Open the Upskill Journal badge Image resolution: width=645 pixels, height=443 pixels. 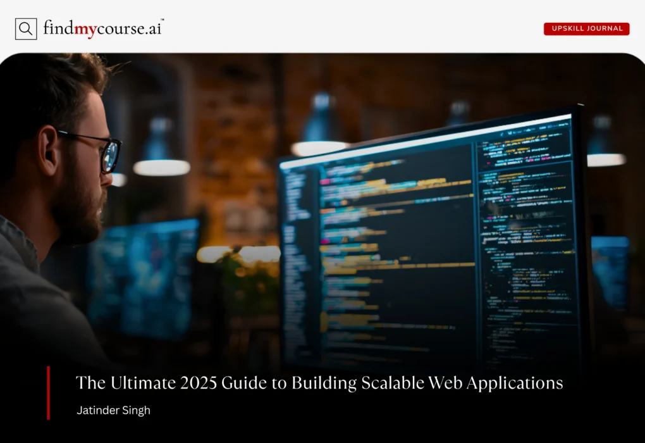tap(586, 28)
